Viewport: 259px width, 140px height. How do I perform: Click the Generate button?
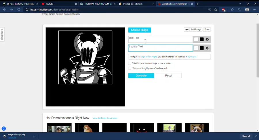[141, 76]
